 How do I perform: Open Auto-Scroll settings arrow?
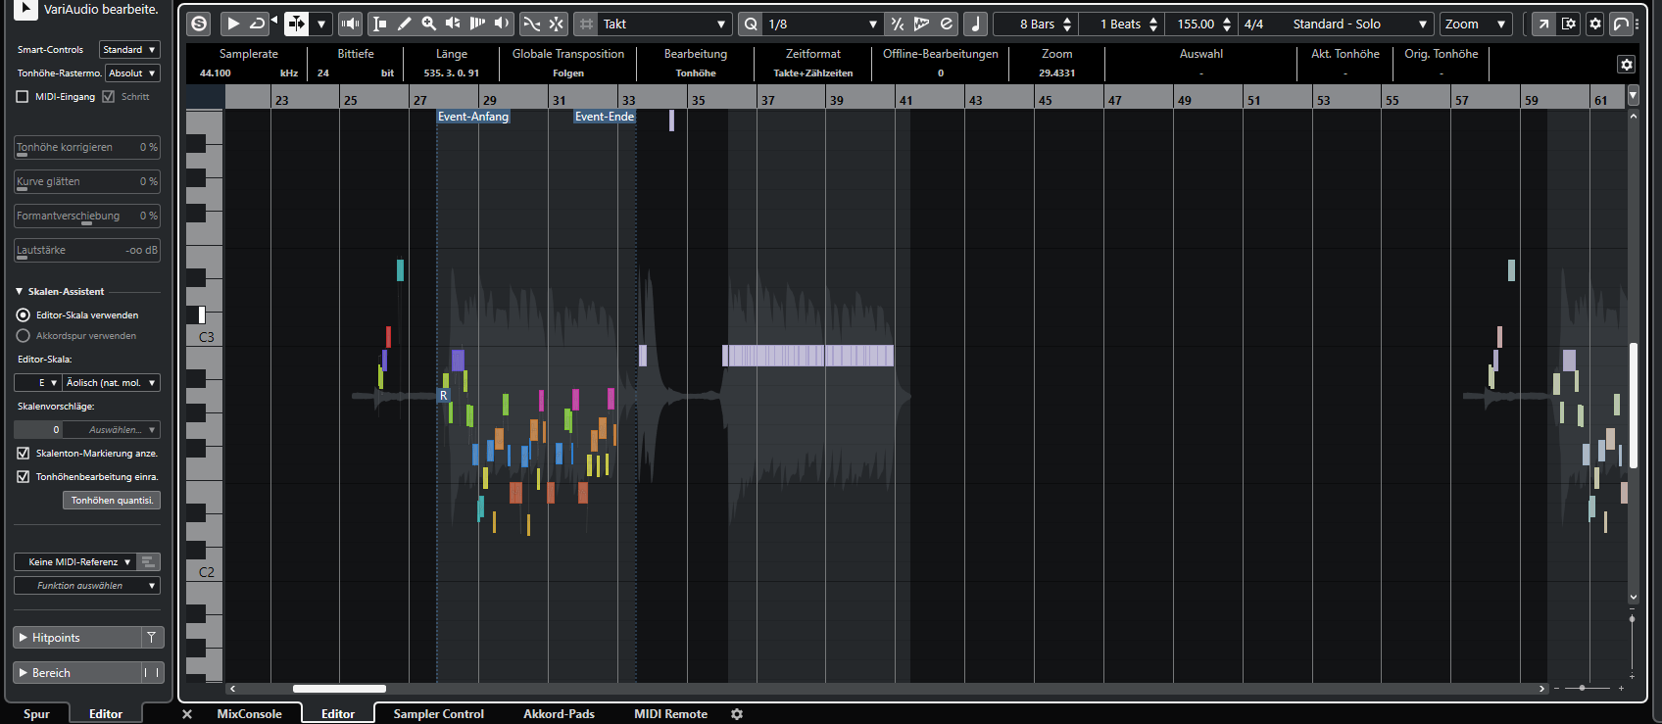320,24
